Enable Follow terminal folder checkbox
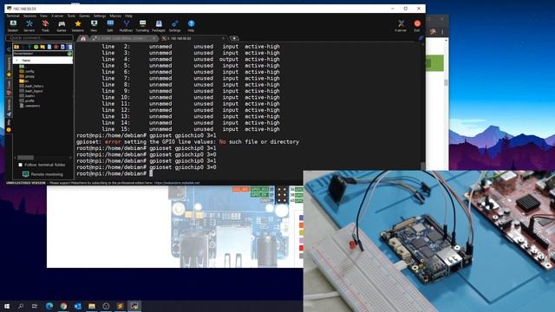This screenshot has height=312, width=555. pyautogui.click(x=21, y=165)
